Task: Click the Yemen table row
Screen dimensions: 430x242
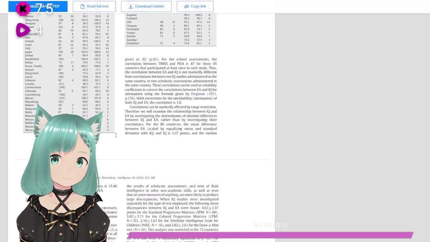Action: click(x=168, y=33)
